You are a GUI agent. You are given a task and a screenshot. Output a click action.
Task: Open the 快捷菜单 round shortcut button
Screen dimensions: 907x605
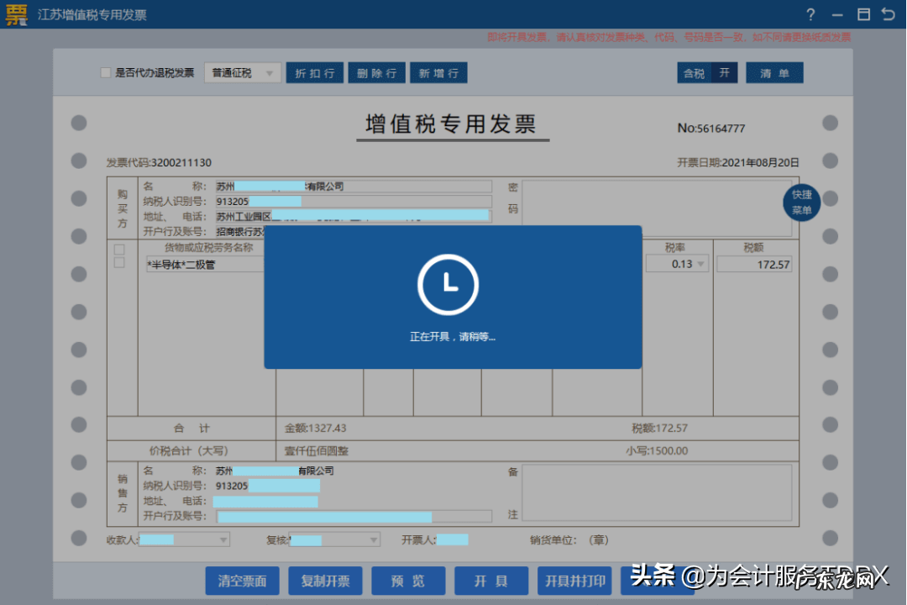801,203
